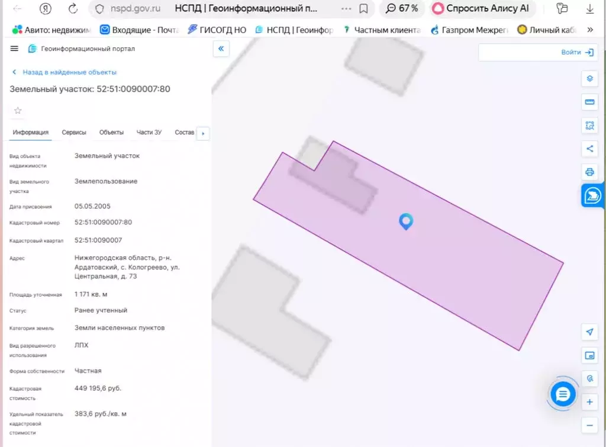Zoom in on the map

(589, 402)
